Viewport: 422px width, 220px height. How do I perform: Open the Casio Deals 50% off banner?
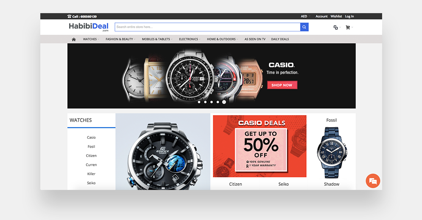pyautogui.click(x=260, y=146)
